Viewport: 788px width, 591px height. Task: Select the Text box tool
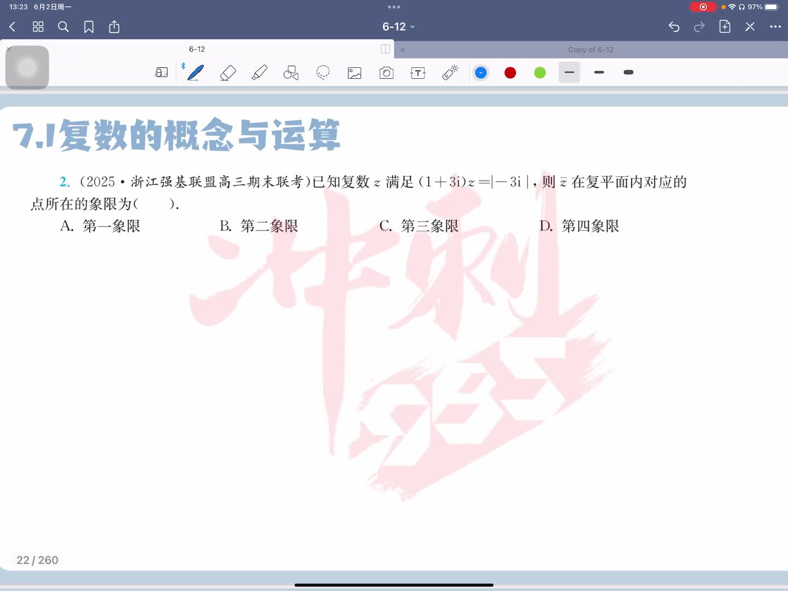coord(418,73)
